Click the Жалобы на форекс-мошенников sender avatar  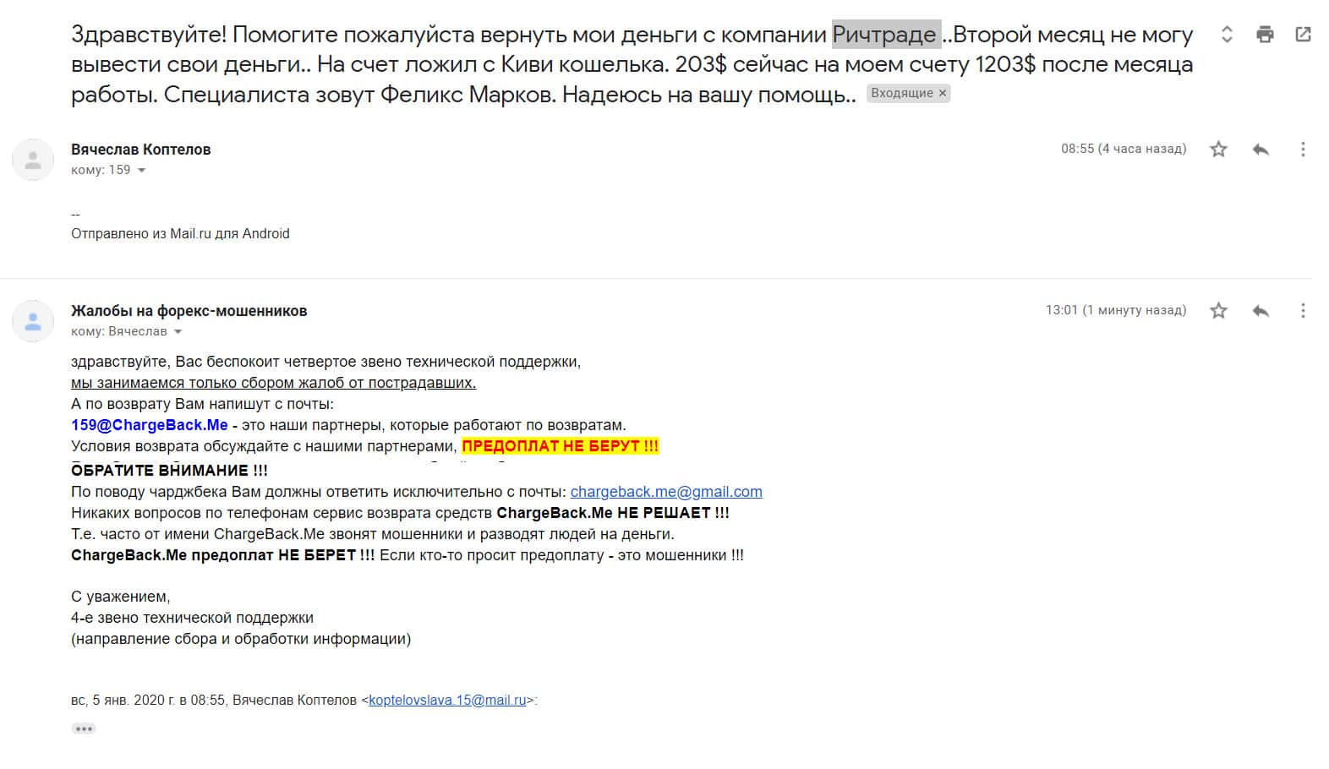coord(33,321)
